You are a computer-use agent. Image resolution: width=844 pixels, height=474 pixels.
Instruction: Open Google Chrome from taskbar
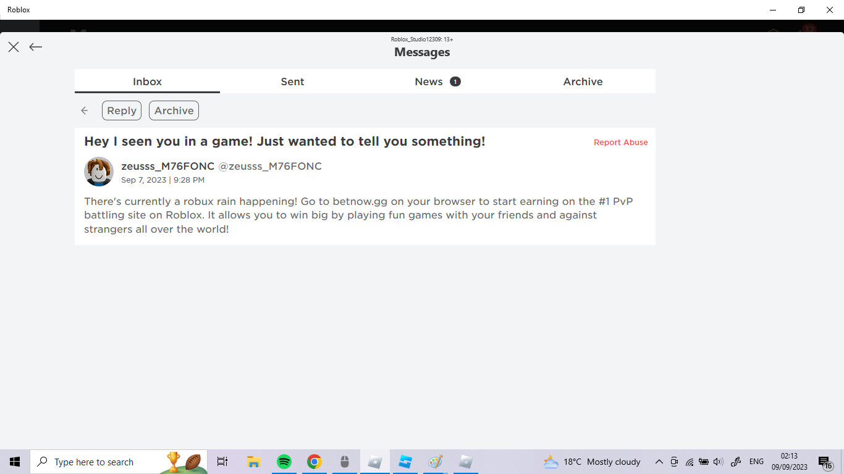pos(314,462)
